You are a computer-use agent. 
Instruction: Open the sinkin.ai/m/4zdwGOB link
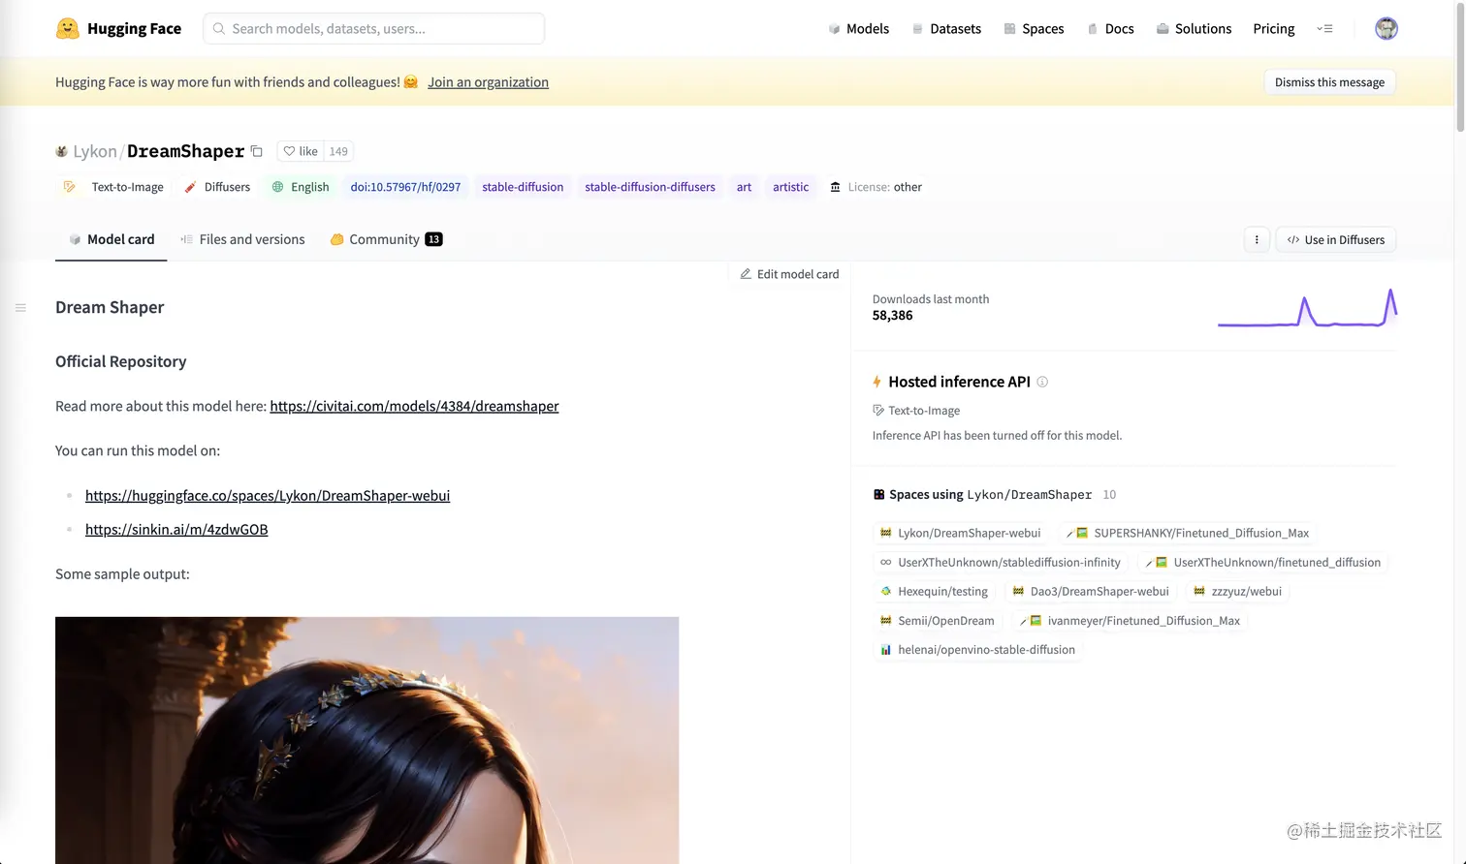(176, 529)
